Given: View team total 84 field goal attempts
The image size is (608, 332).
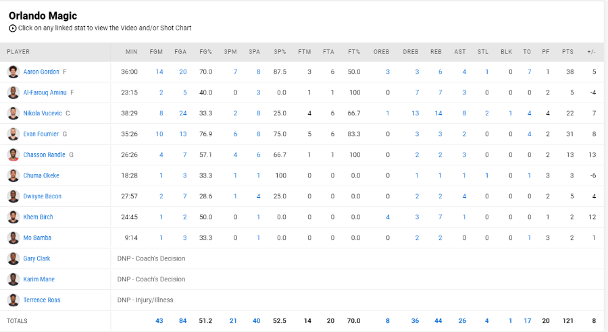Looking at the screenshot, I should 183,321.
